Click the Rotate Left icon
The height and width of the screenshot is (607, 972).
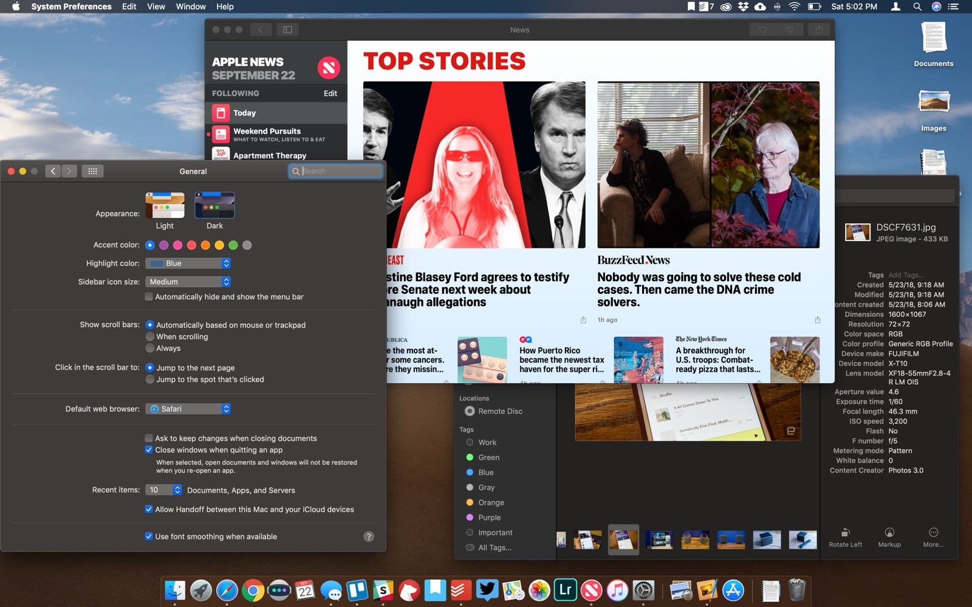[x=845, y=532]
